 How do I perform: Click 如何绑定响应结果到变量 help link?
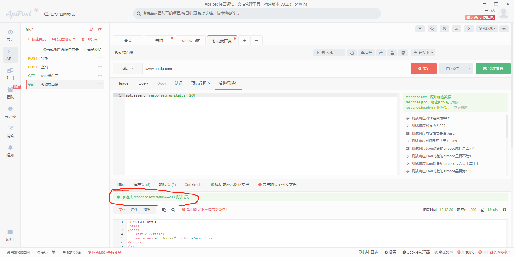(205, 210)
